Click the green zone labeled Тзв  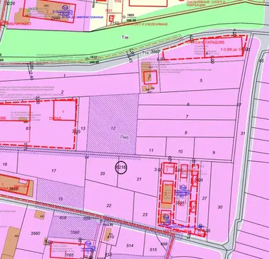point(125,37)
